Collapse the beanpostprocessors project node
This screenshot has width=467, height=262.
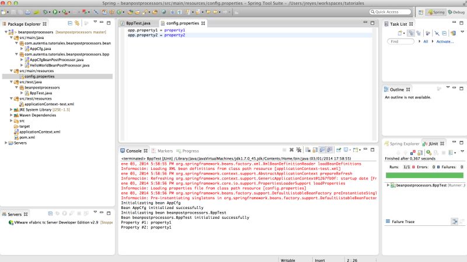[6, 32]
